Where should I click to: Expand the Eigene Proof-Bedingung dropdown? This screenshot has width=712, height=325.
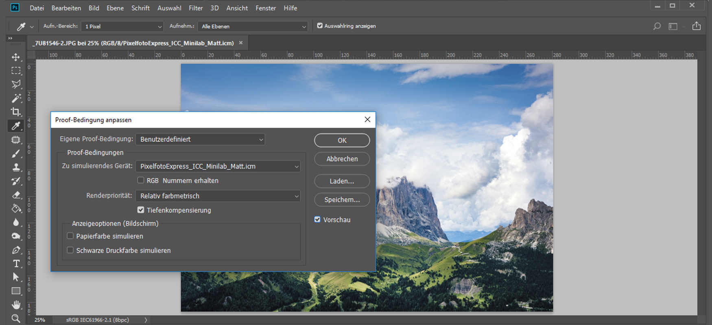(x=200, y=139)
